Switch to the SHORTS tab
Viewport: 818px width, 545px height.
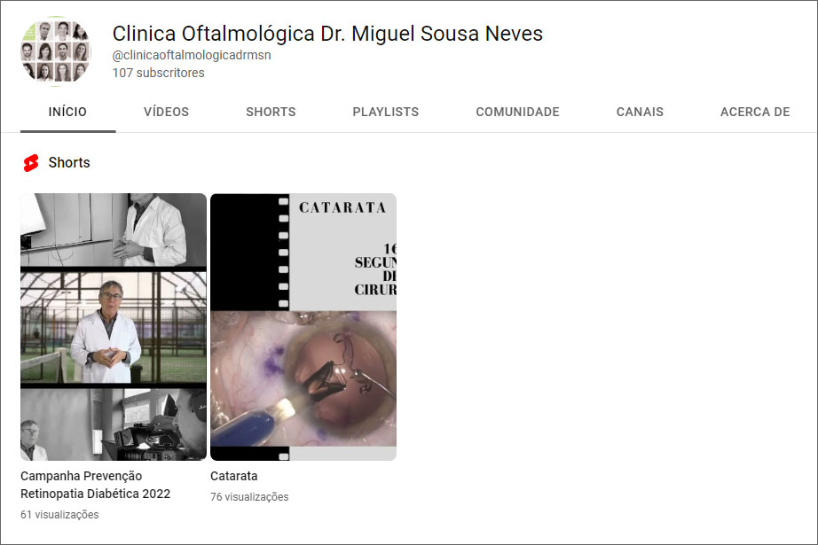click(x=271, y=112)
